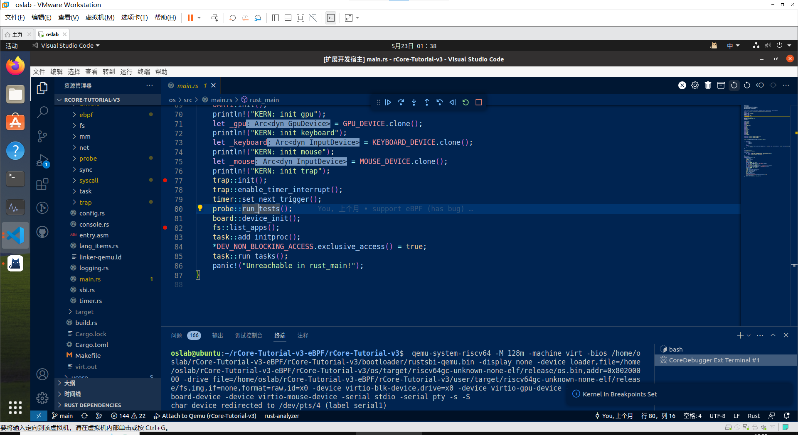Click the trash icon in editor title bar
Screen dimensions: 798x435
[x=708, y=85]
